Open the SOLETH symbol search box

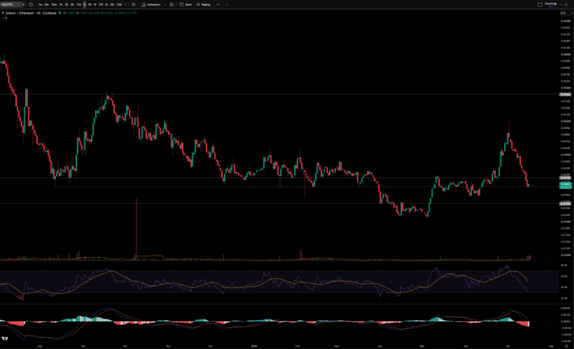point(13,4)
